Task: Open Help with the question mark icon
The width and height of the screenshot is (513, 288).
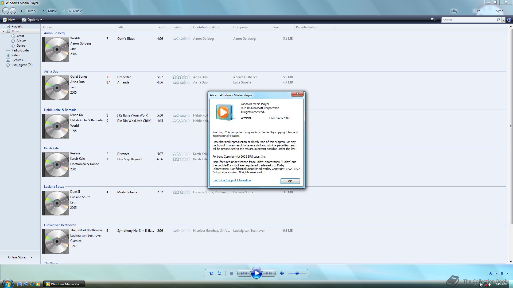Action: tap(509, 20)
